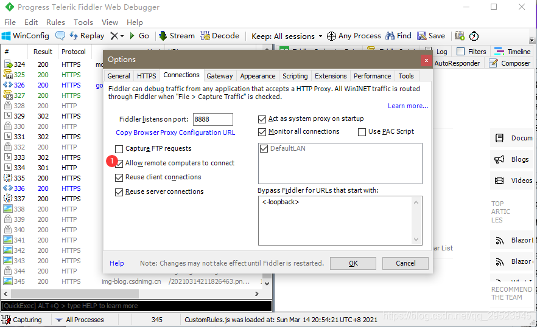Viewport: 537px width, 327px height.
Task: Click the WinConfig toolbar icon
Action: pos(6,36)
